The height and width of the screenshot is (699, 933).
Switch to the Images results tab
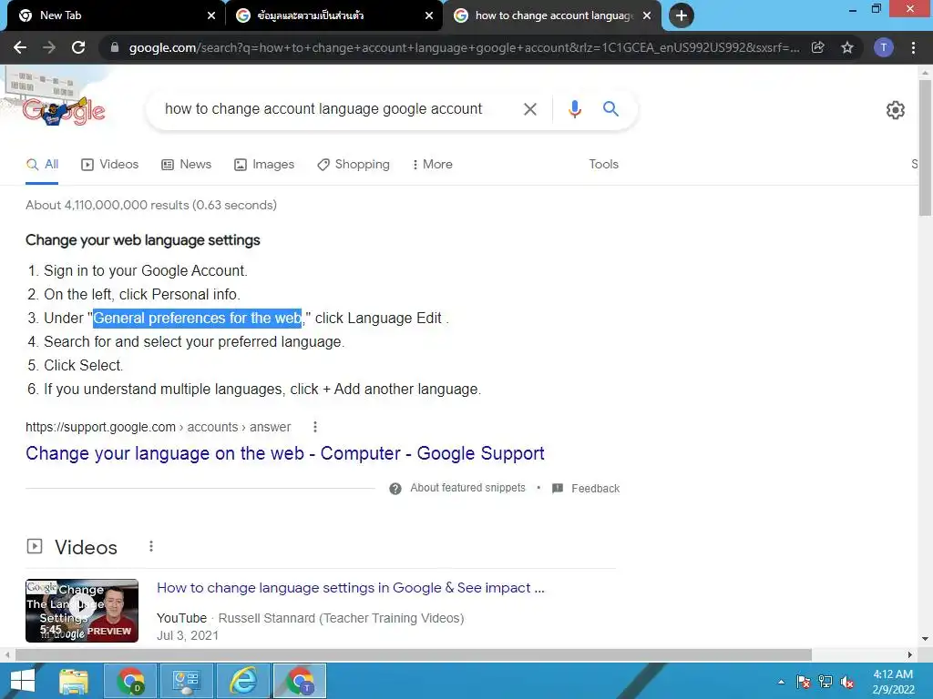(x=264, y=164)
